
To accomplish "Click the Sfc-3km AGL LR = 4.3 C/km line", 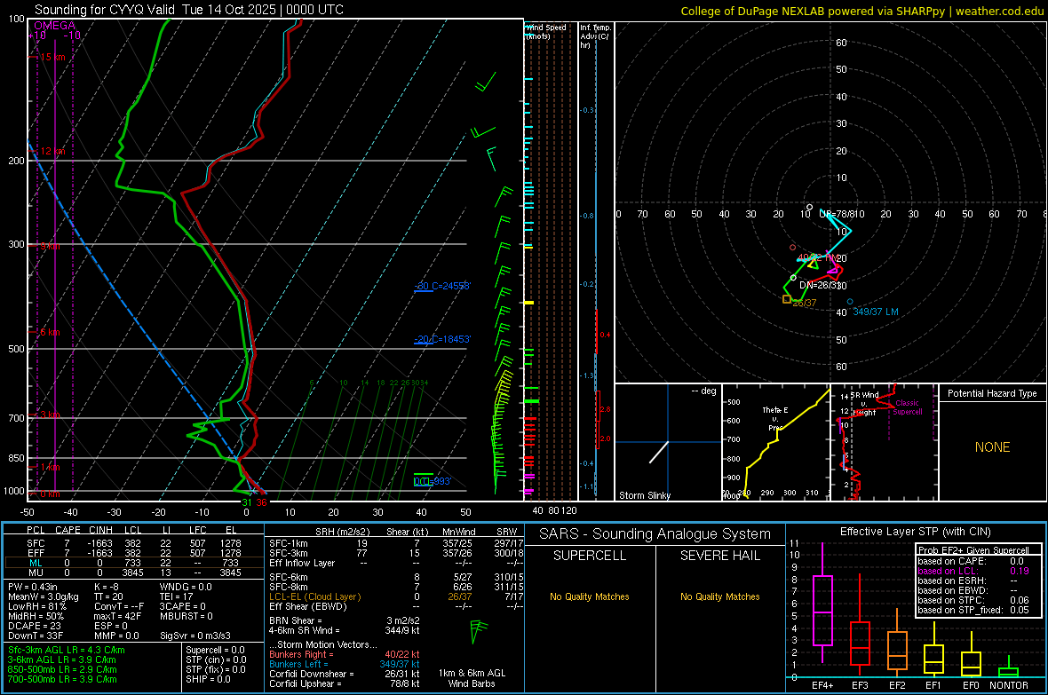I will [67, 650].
